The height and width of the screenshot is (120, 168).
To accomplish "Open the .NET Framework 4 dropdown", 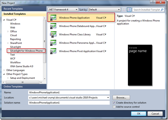I will coord(63,10).
